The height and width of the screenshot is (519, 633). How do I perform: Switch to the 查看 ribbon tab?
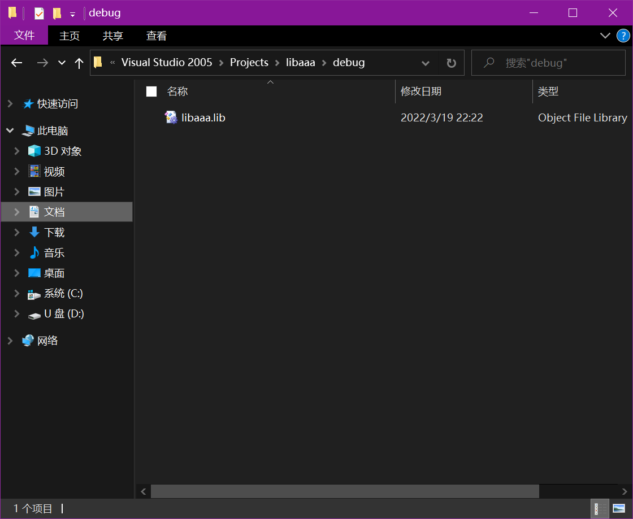click(157, 36)
